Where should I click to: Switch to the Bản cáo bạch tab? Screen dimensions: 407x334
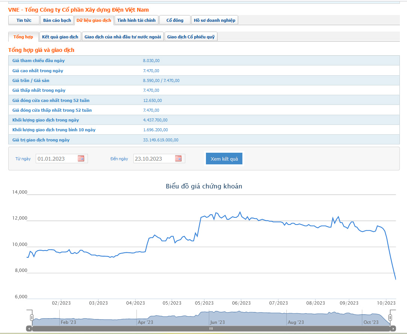pos(57,20)
